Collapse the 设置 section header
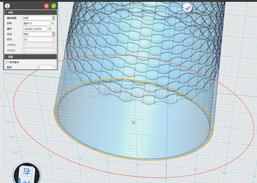The image size is (257, 183). (31, 57)
